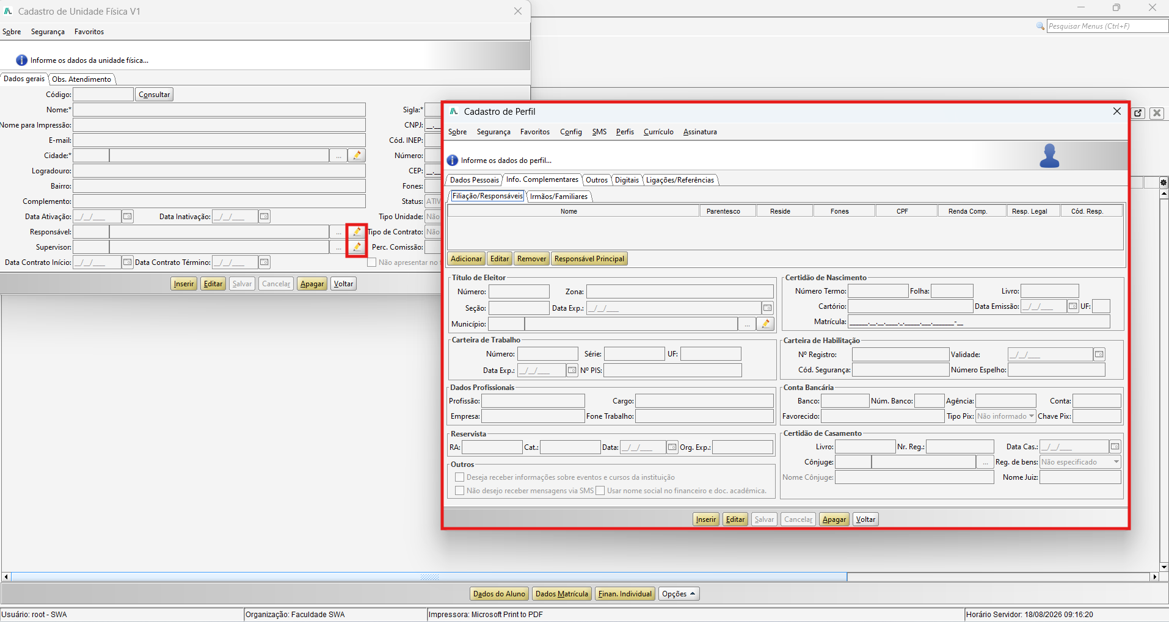
Task: Open the Perfis menu
Action: 625,132
